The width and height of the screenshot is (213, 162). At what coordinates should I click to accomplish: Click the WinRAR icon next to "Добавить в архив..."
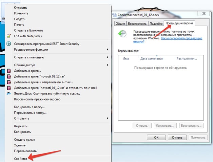coord(9,71)
